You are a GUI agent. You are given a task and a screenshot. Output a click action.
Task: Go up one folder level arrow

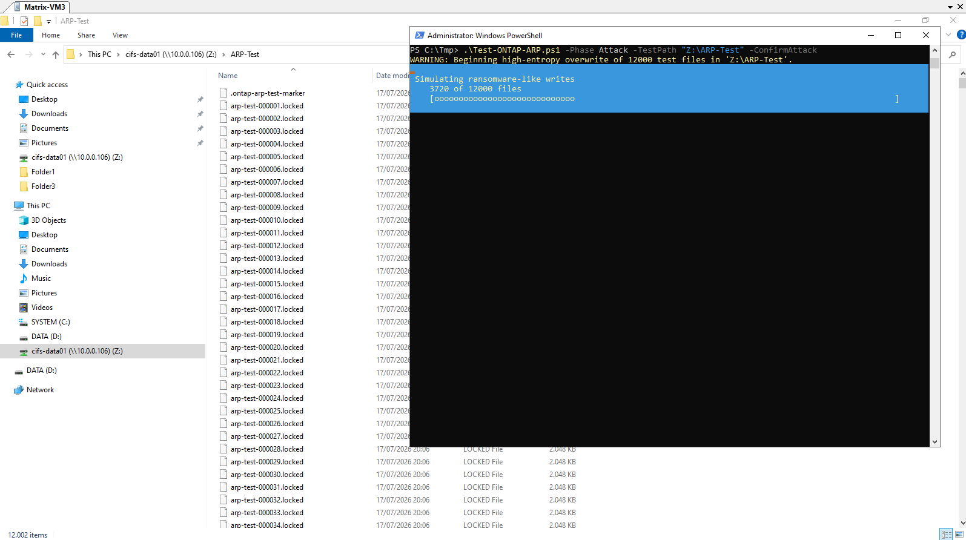56,54
